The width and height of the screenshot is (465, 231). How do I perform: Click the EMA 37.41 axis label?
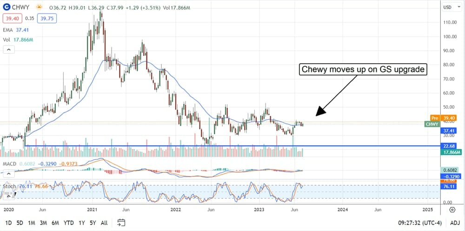coord(450,131)
